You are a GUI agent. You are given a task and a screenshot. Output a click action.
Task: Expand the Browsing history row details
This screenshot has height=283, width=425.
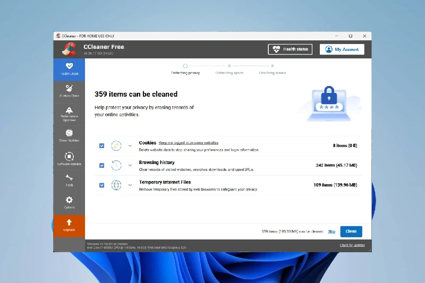coord(130,165)
